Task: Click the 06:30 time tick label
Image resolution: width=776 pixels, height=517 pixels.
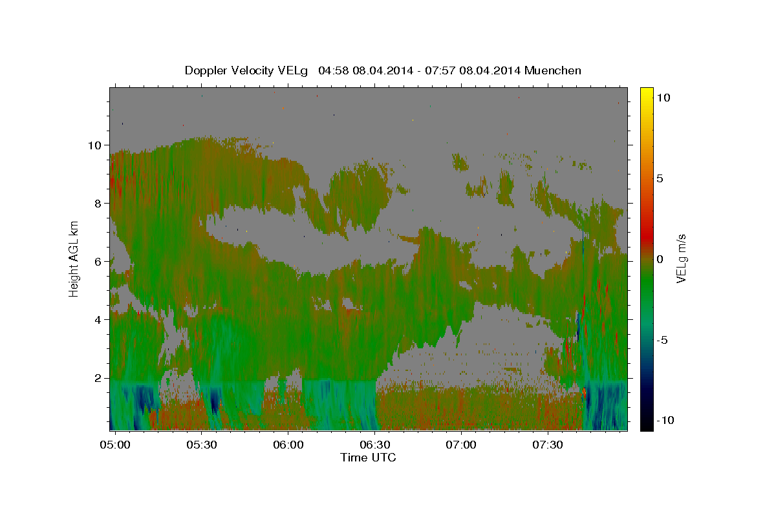Action: (374, 445)
